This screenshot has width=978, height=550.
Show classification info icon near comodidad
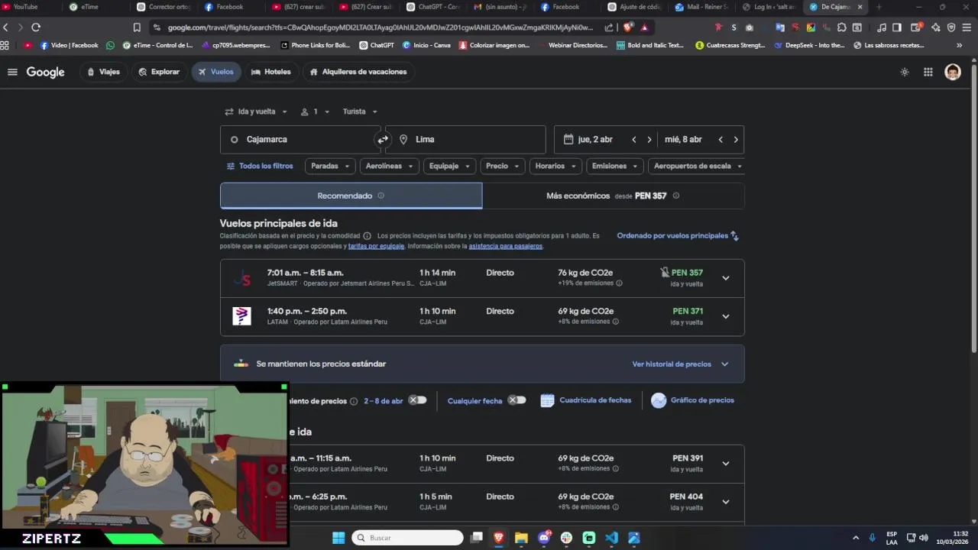[367, 236]
